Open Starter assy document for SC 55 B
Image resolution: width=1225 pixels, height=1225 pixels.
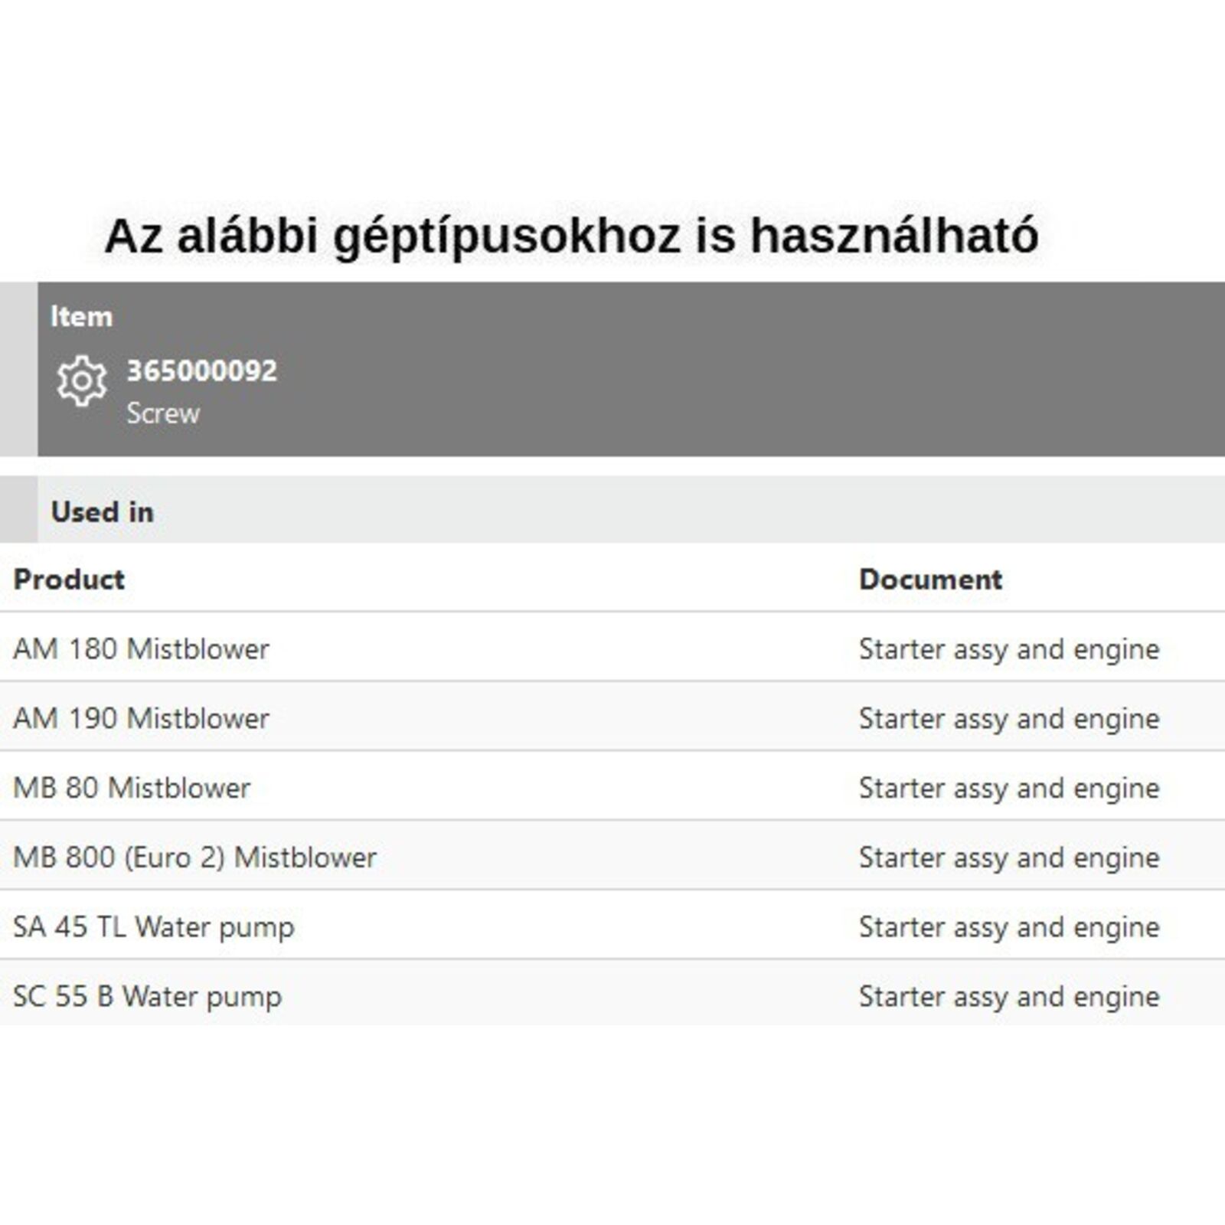coord(1009,997)
